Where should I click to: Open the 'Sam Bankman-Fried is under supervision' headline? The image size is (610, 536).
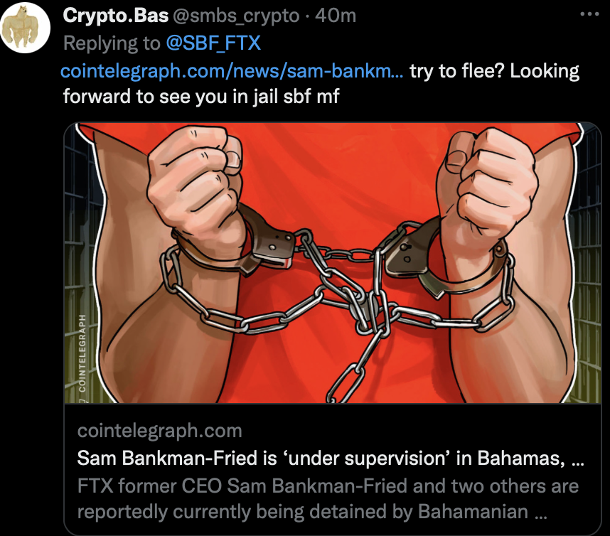coord(331,459)
